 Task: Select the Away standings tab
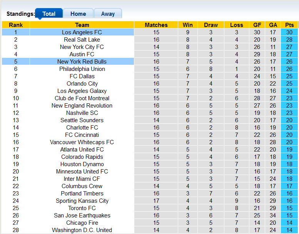(108, 13)
